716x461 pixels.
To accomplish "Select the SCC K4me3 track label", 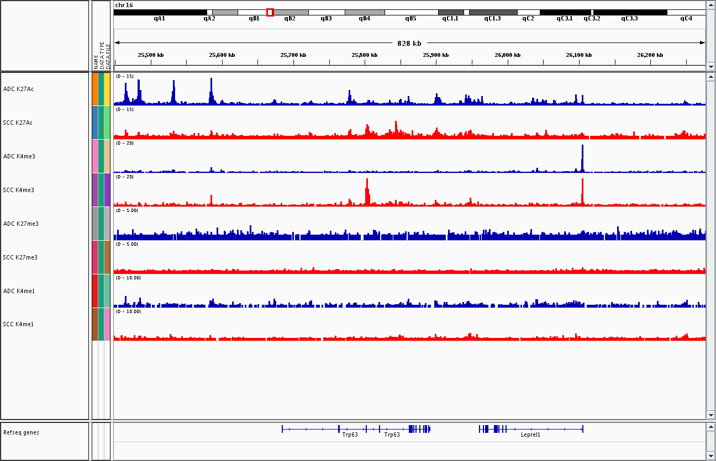I will 19,190.
